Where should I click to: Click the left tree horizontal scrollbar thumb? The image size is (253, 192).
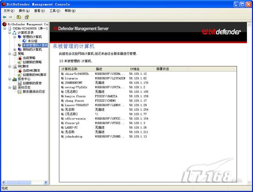(x=19, y=182)
